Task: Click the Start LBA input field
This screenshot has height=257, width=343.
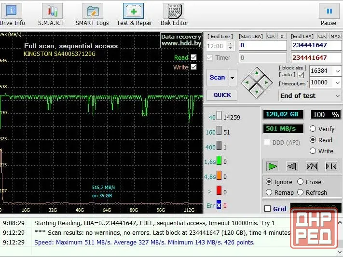Action: (x=263, y=45)
